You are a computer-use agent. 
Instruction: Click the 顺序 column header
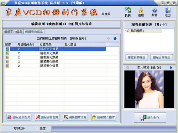point(11,44)
